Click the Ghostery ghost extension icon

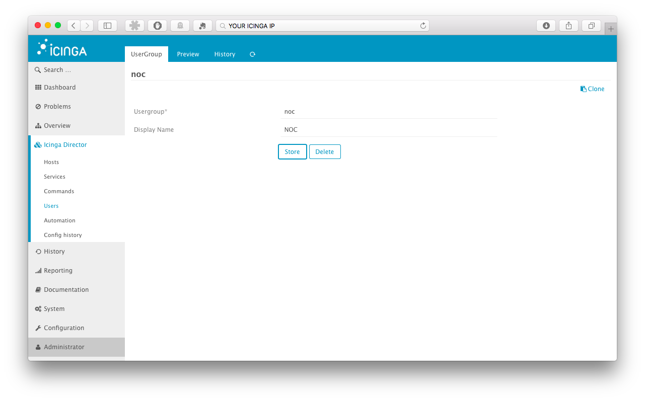click(180, 26)
